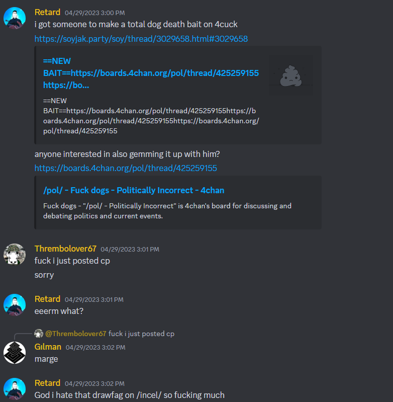This screenshot has width=393, height=402.
Task: Click the avatar on the top 3:00 PM message
Action: click(15, 18)
